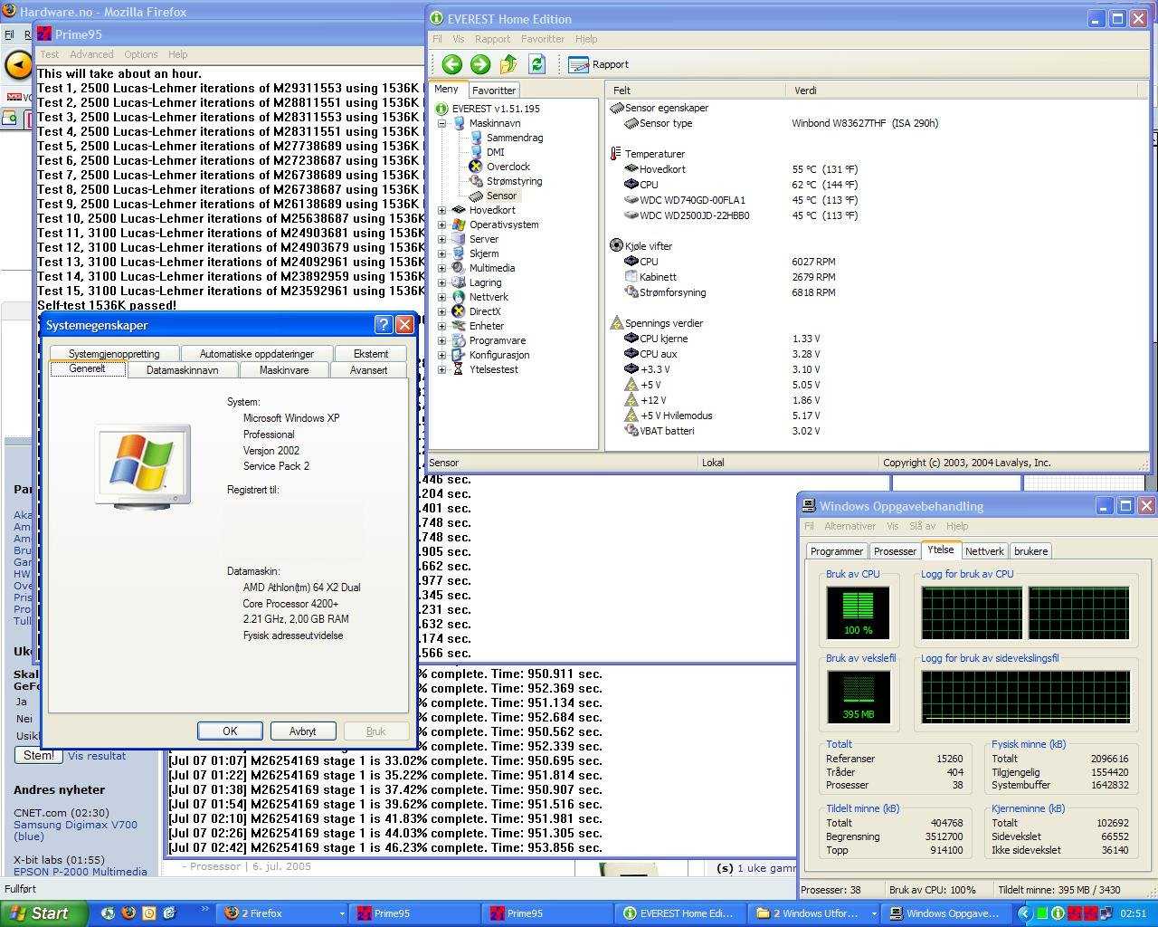
Task: Expand the Skjerm tree node
Action: (442, 253)
